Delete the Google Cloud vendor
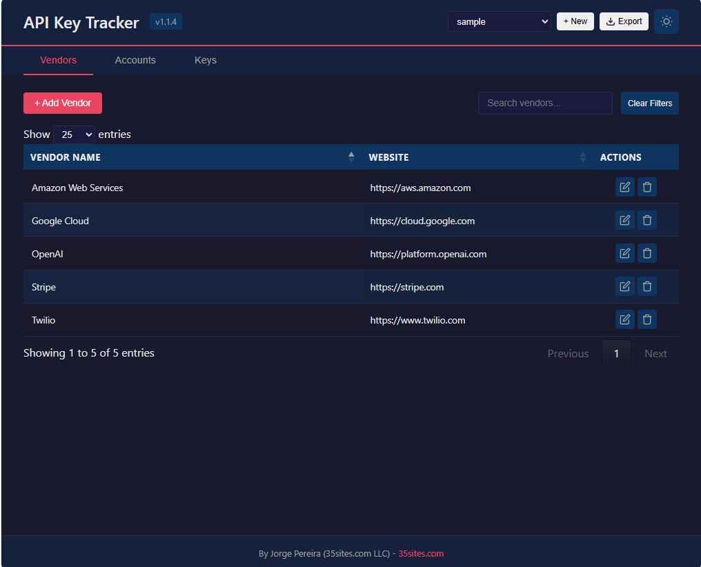Viewport: 701px width, 567px height. (646, 220)
